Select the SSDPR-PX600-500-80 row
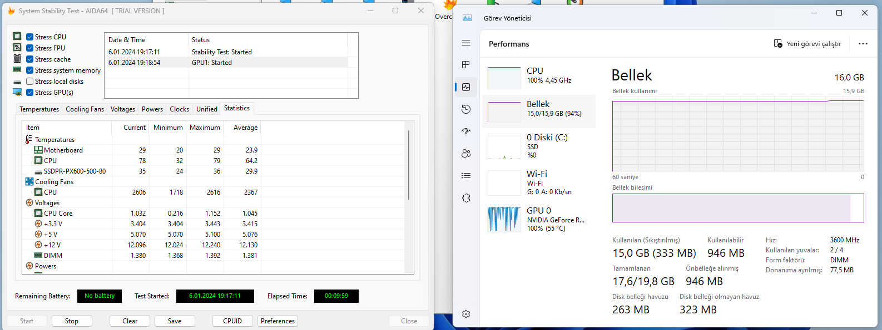The image size is (882, 330). [x=214, y=171]
